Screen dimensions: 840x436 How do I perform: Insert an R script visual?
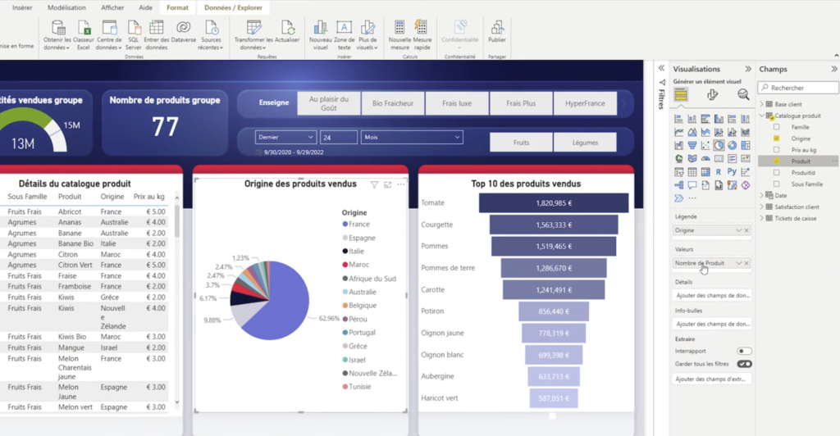(719, 172)
